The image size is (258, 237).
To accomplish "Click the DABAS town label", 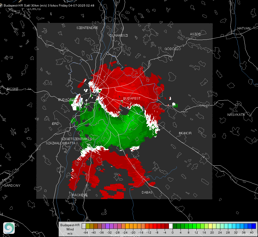I will (147, 192).
